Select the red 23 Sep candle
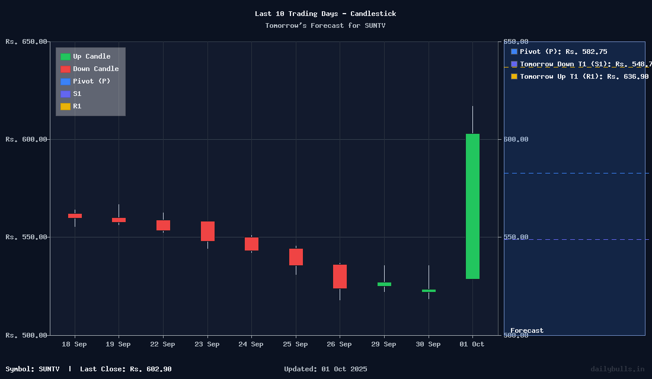This screenshot has width=652, height=379. point(207,231)
